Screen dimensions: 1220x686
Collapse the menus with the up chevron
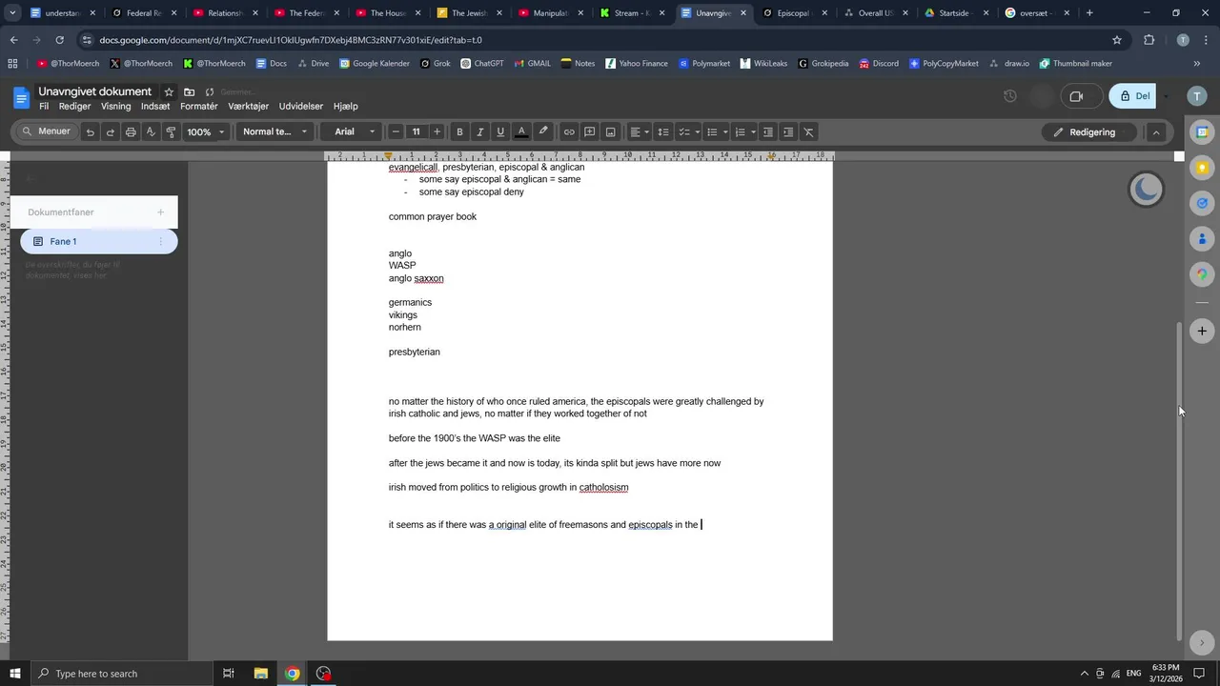(1156, 132)
